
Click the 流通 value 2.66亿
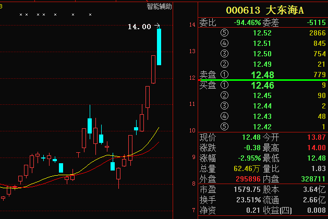(x=314, y=200)
